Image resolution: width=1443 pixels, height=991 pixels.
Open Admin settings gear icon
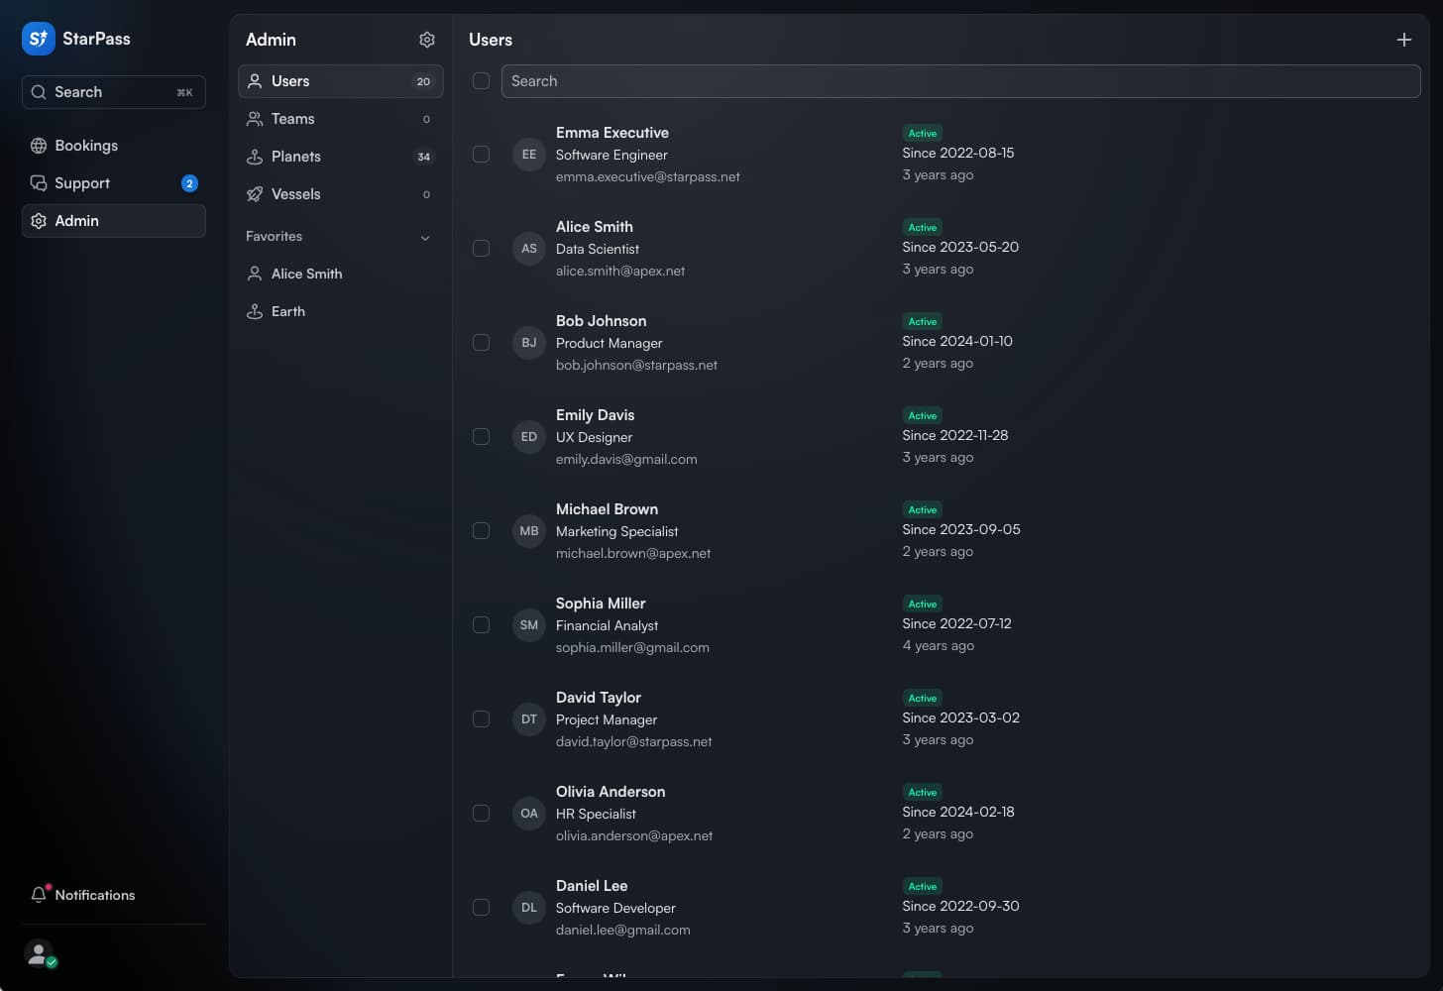427,40
